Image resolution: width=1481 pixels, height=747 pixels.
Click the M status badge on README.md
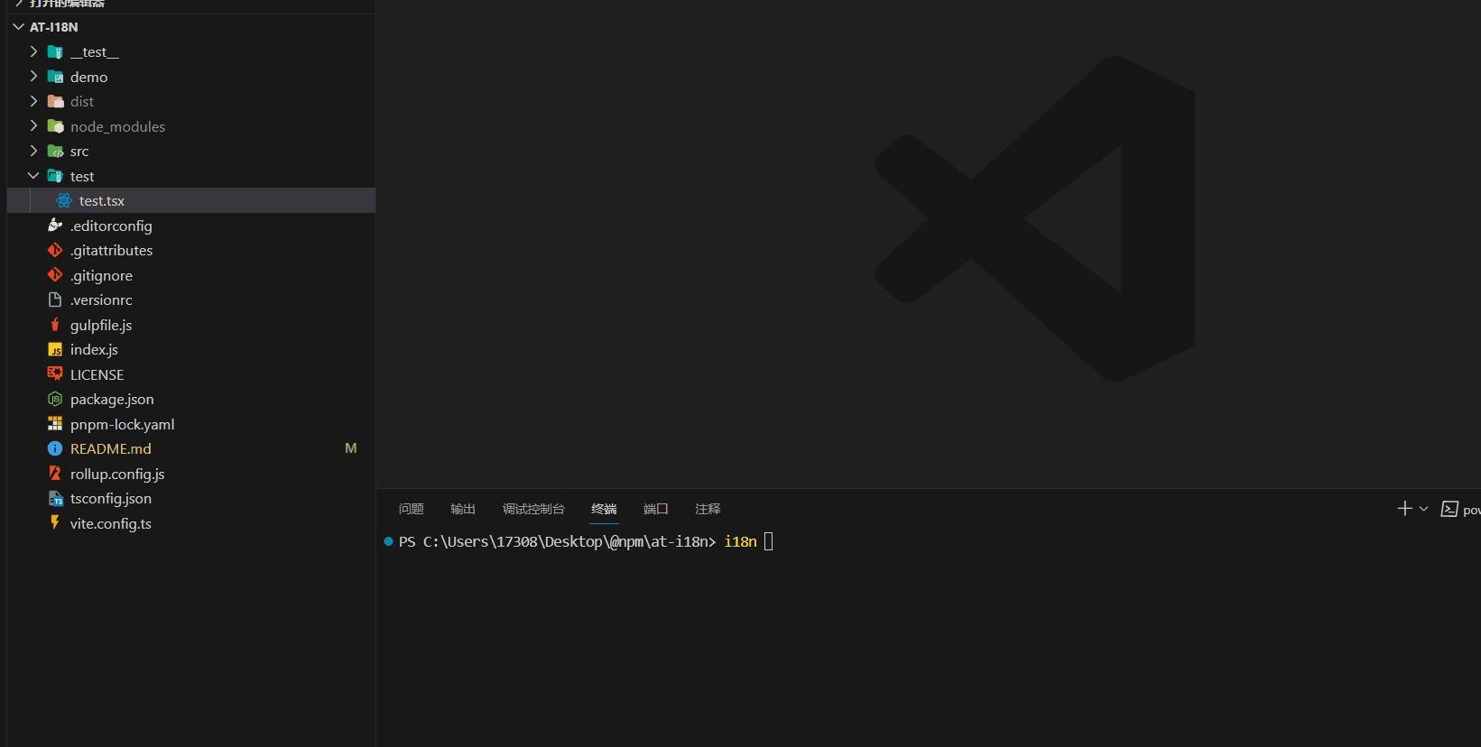pos(351,448)
